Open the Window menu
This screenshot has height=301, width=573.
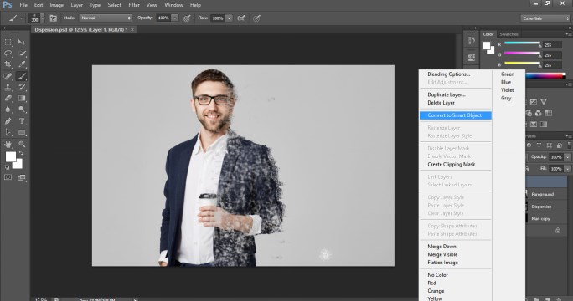coord(173,5)
